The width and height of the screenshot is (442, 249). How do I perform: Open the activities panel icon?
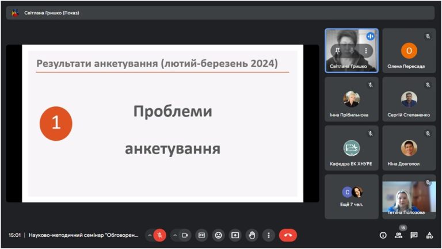click(x=429, y=235)
